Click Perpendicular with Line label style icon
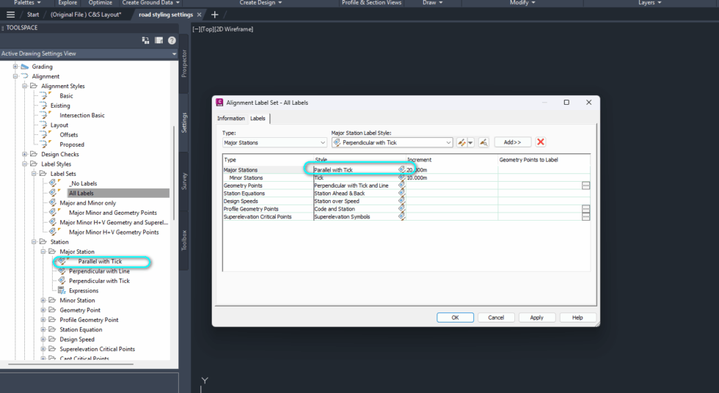 pos(62,271)
